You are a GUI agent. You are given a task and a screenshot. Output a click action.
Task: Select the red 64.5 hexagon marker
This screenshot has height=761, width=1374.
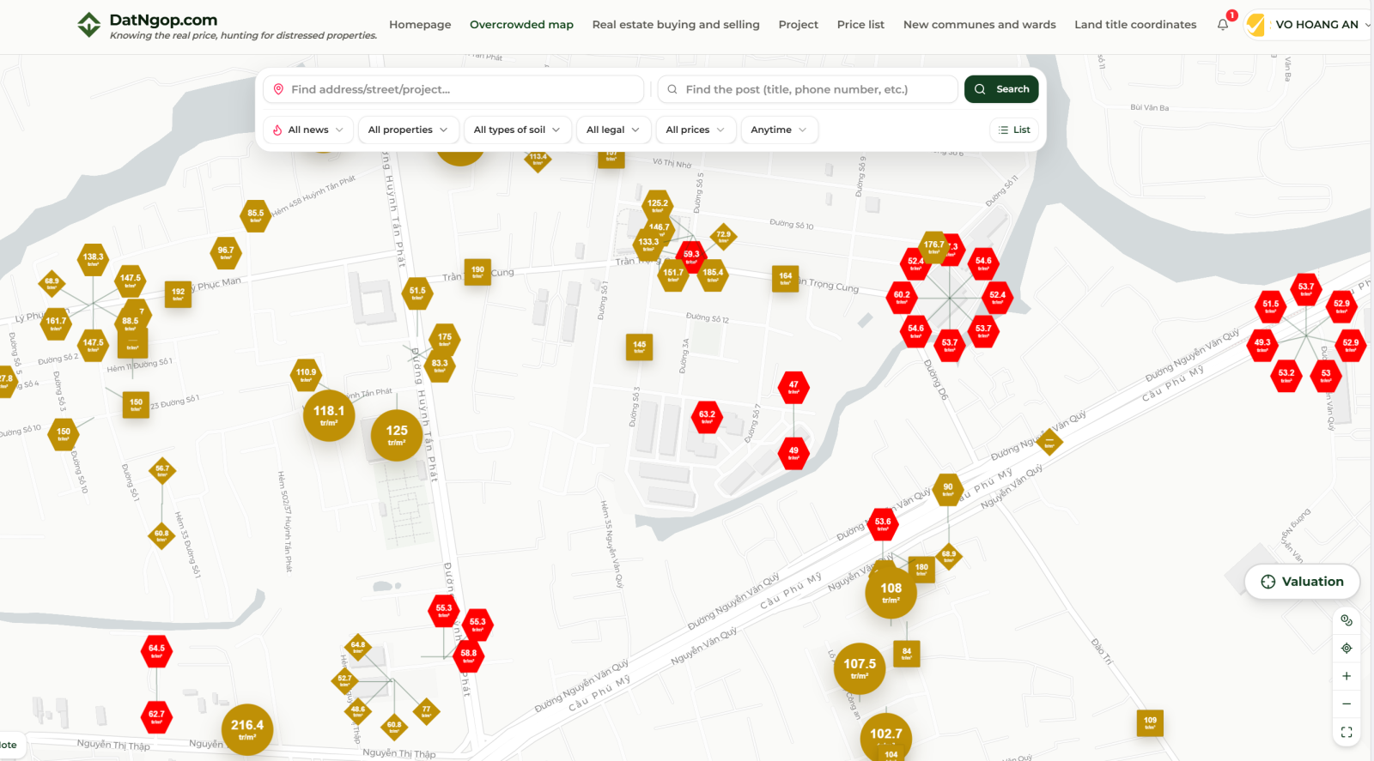[156, 650]
